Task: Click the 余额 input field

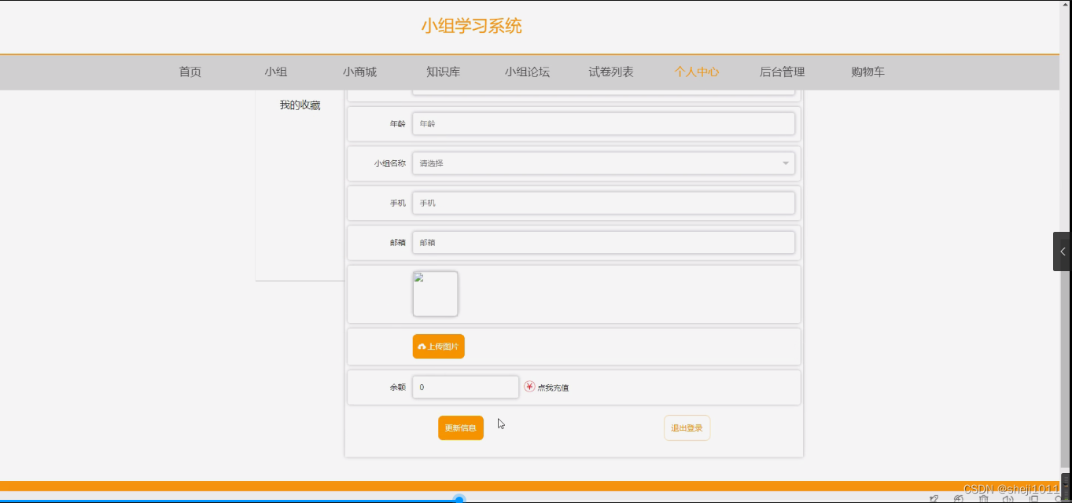Action: [466, 387]
